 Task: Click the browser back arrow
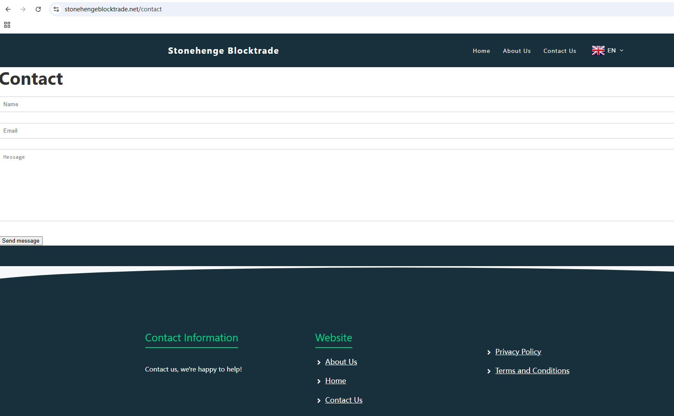(x=8, y=9)
